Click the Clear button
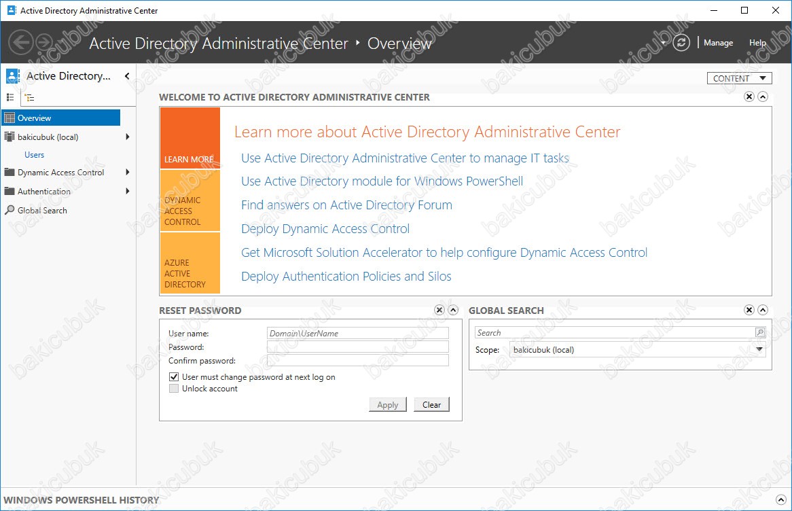This screenshot has width=792, height=511. pyautogui.click(x=431, y=404)
